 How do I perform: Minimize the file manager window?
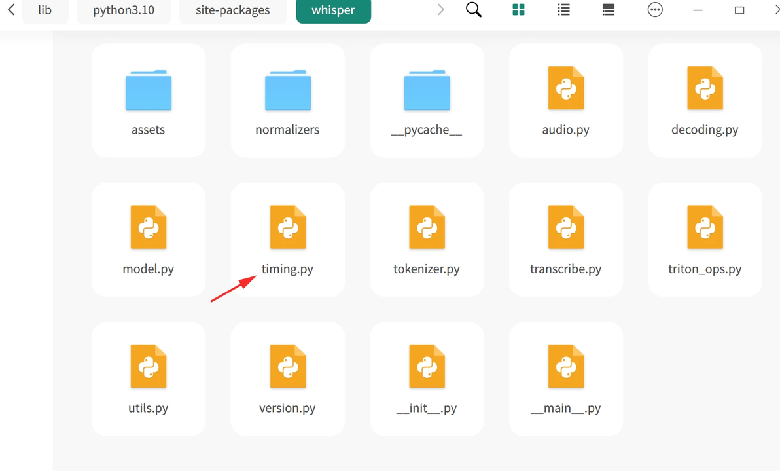tap(698, 10)
